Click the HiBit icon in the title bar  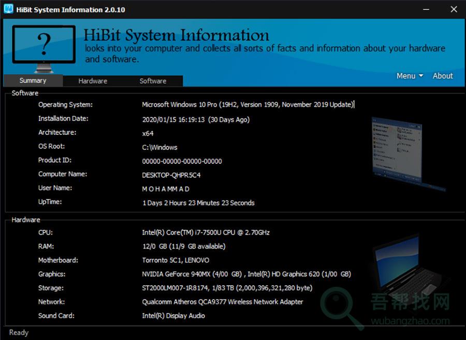tap(7, 9)
